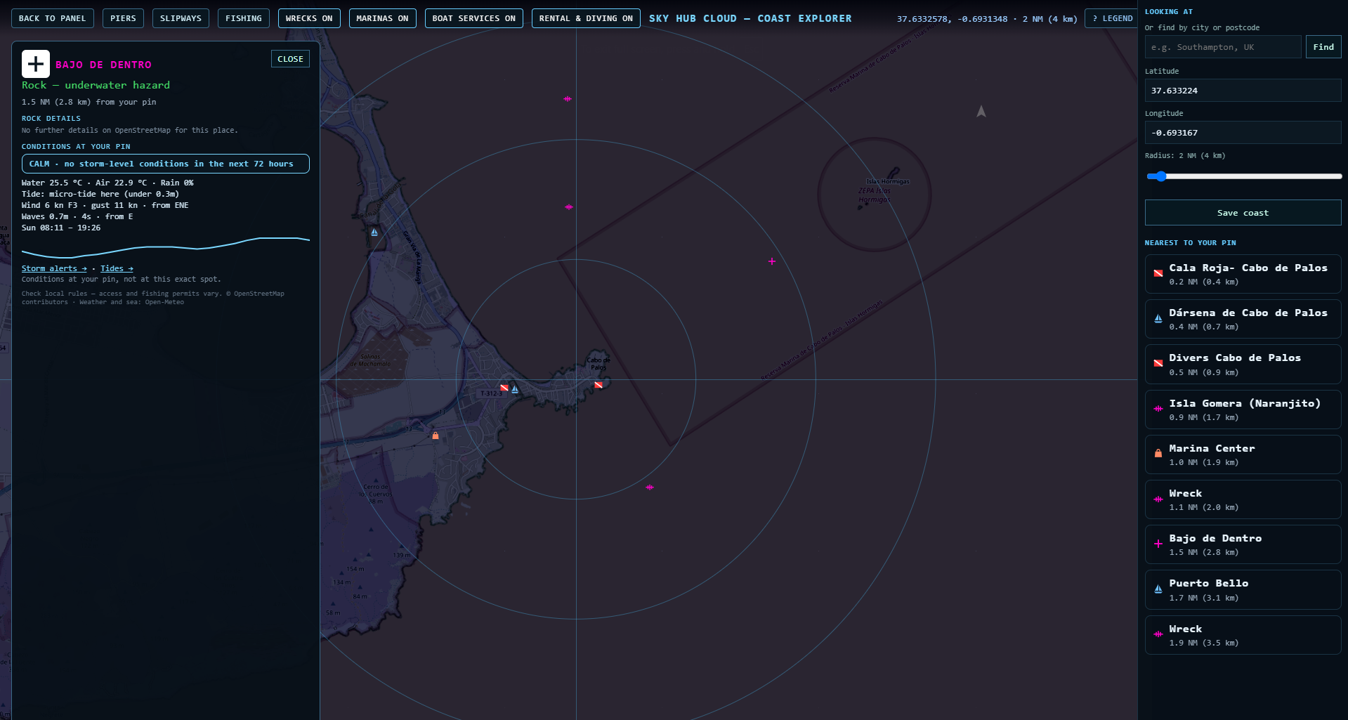Disable the RENTAL & DIVING ON layer
Screen dimensions: 1348x720
click(x=586, y=18)
